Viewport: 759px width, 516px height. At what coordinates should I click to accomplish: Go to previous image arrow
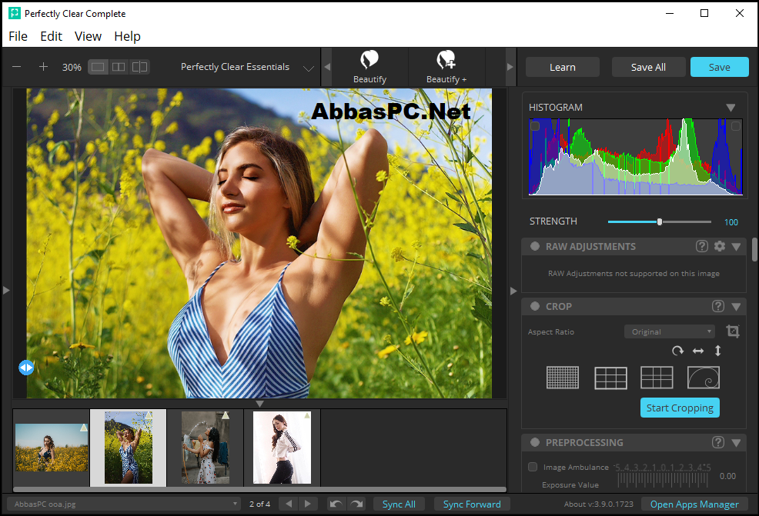tap(289, 504)
